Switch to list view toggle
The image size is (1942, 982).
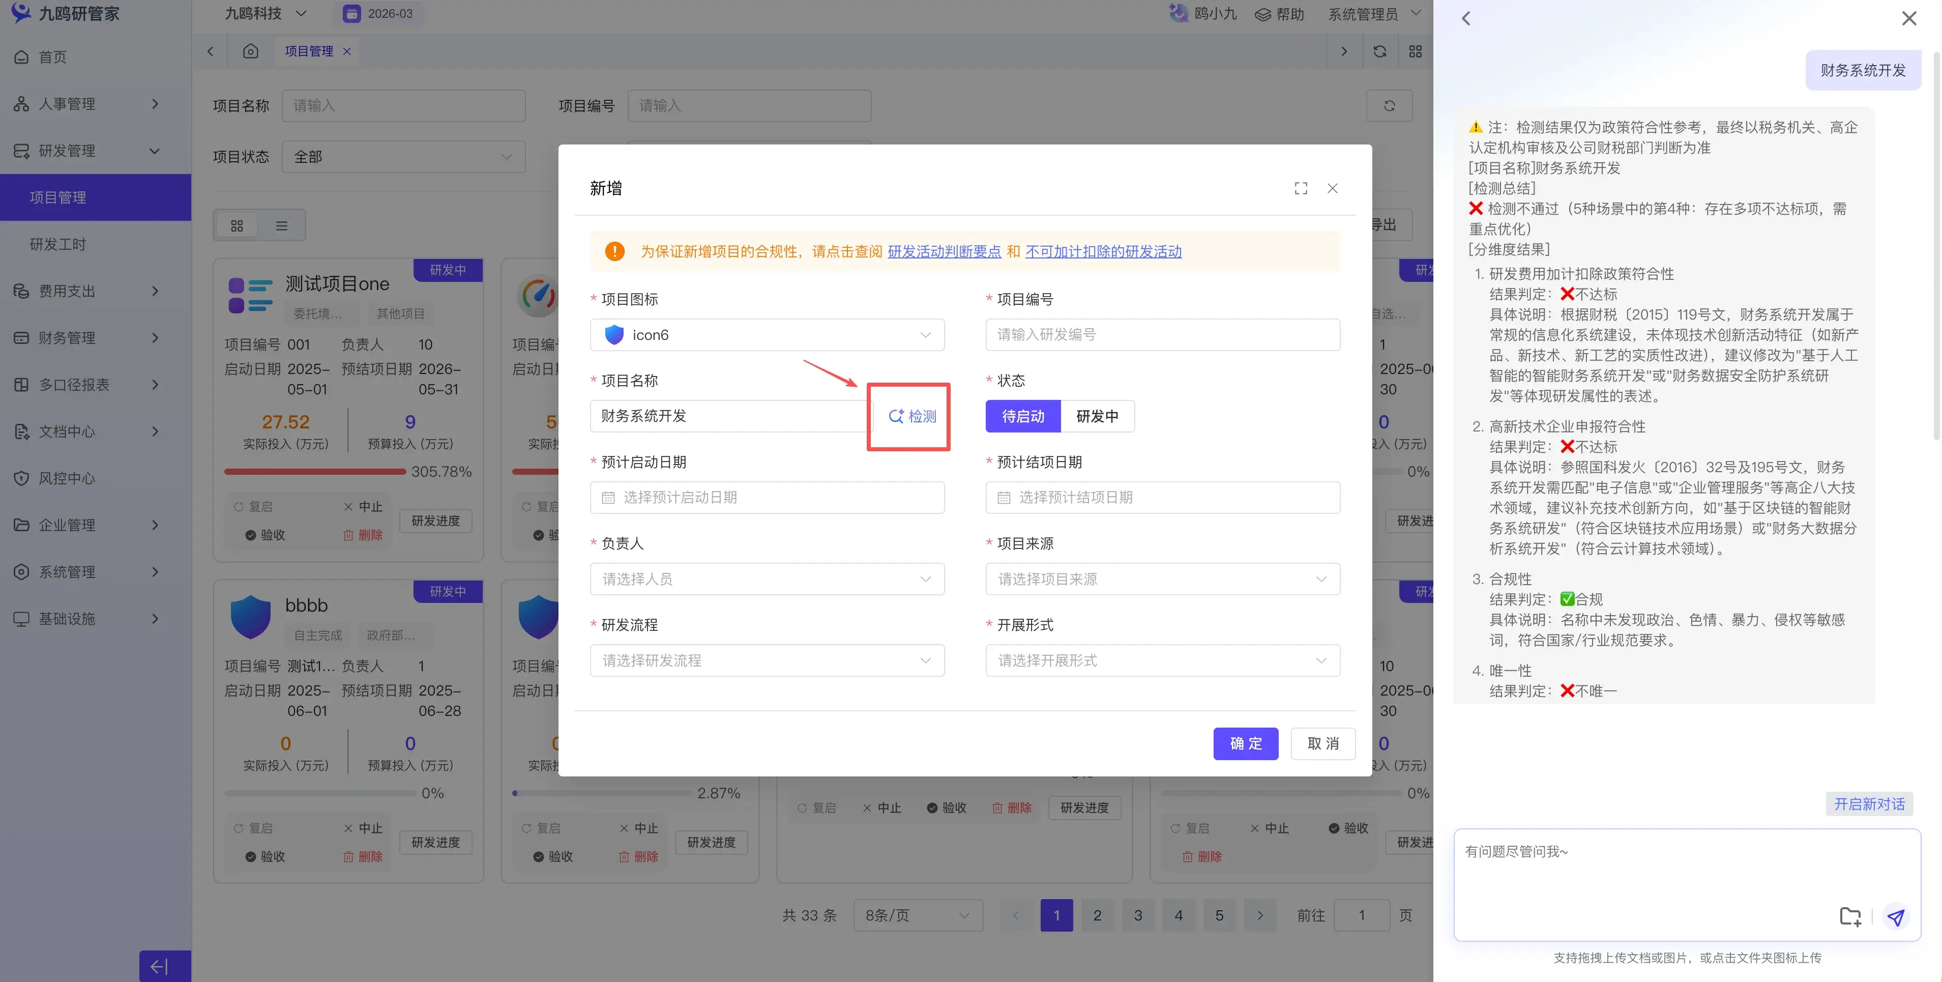[x=281, y=225]
